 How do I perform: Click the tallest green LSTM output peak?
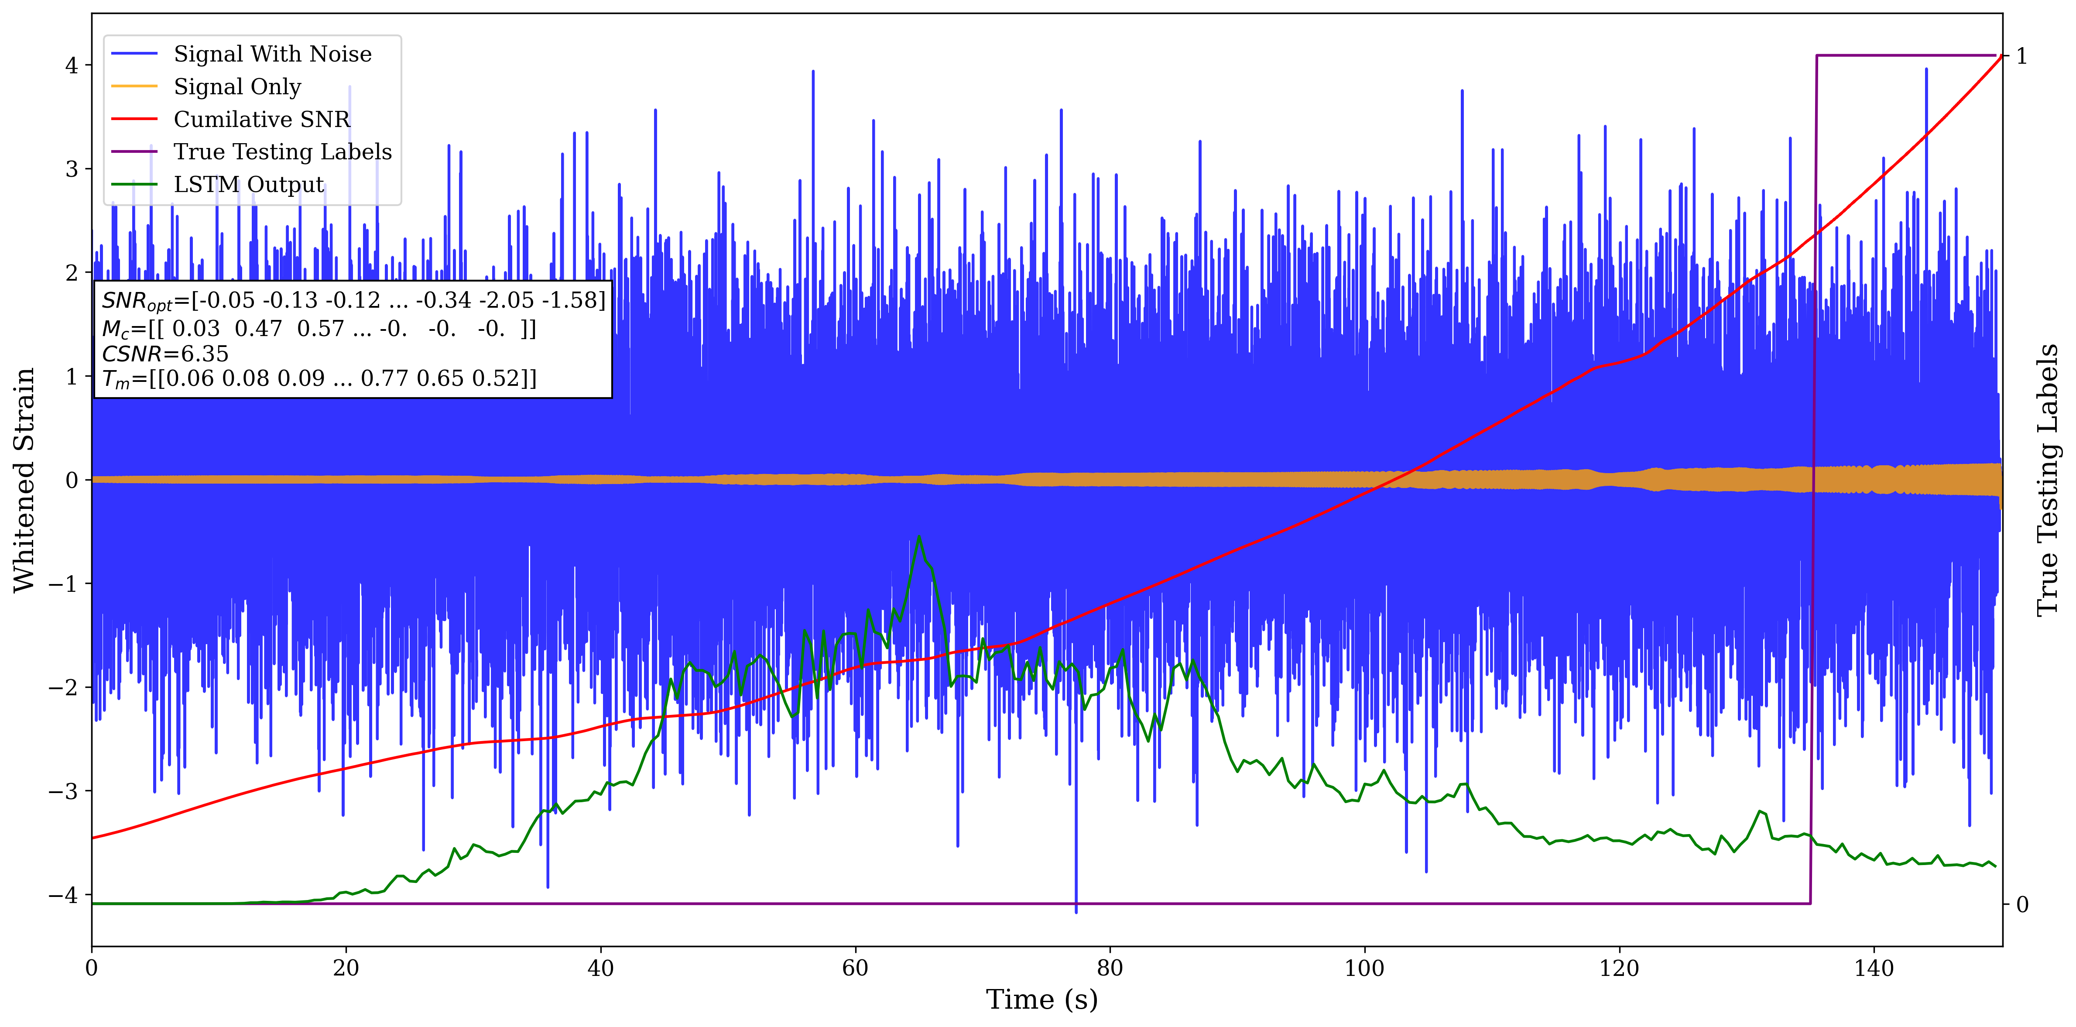pyautogui.click(x=919, y=537)
